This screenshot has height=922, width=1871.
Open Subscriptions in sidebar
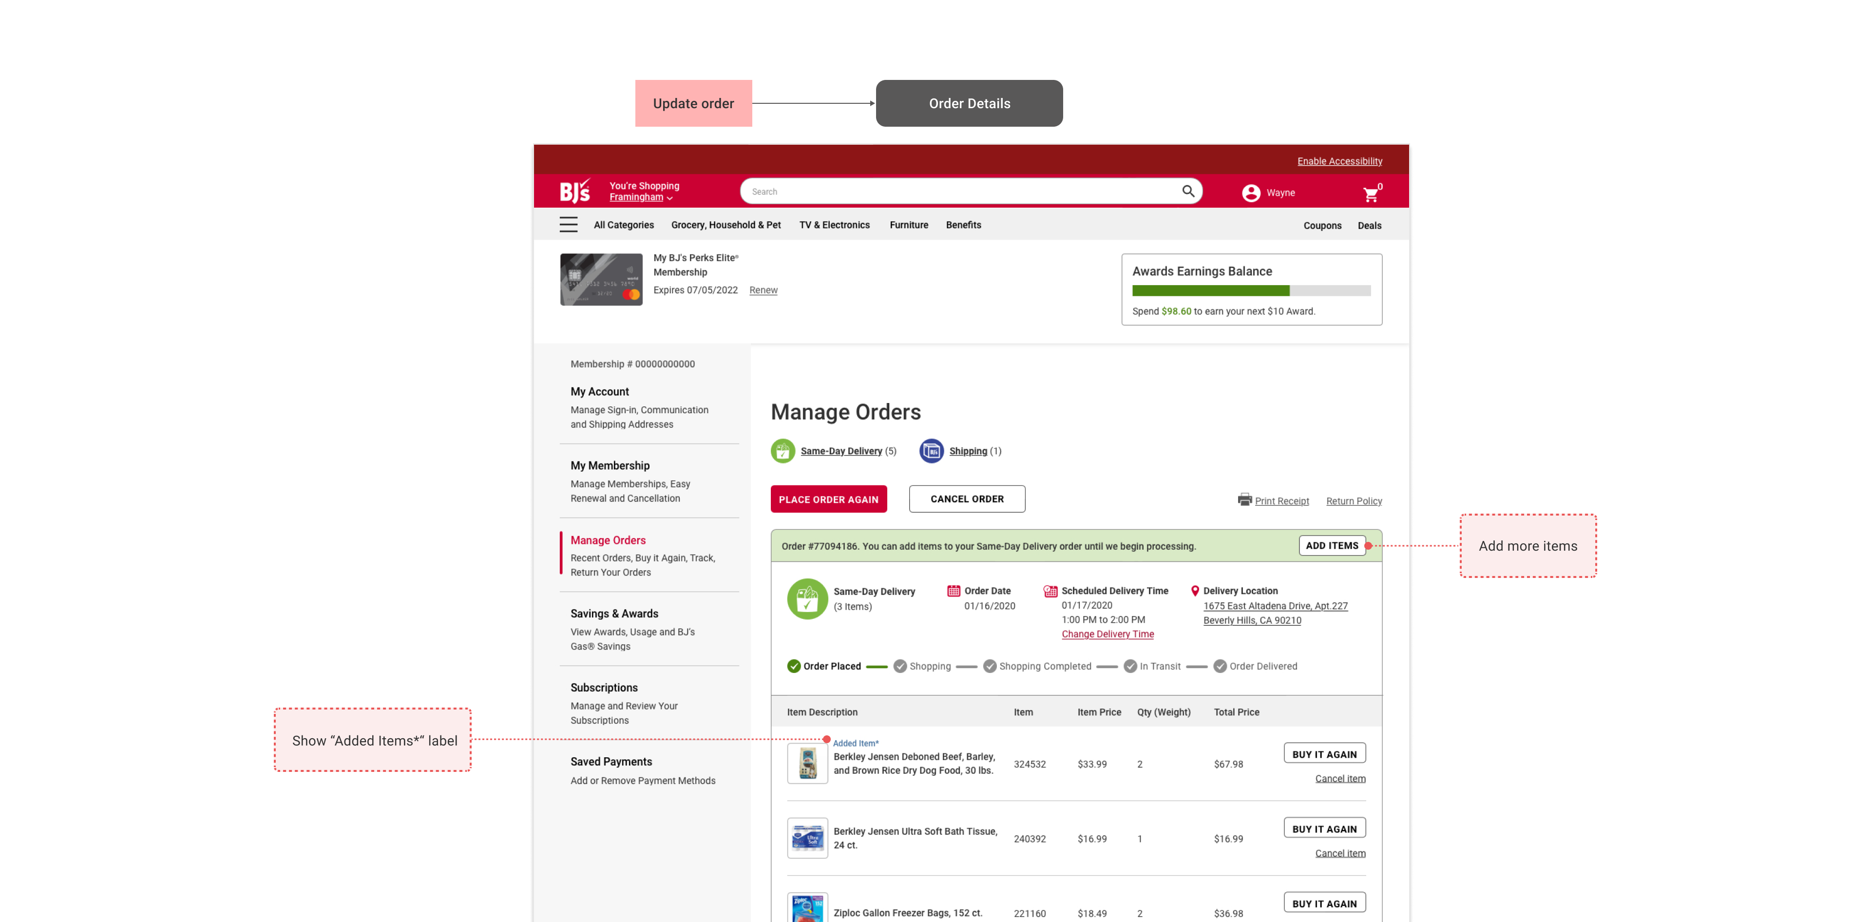(604, 688)
